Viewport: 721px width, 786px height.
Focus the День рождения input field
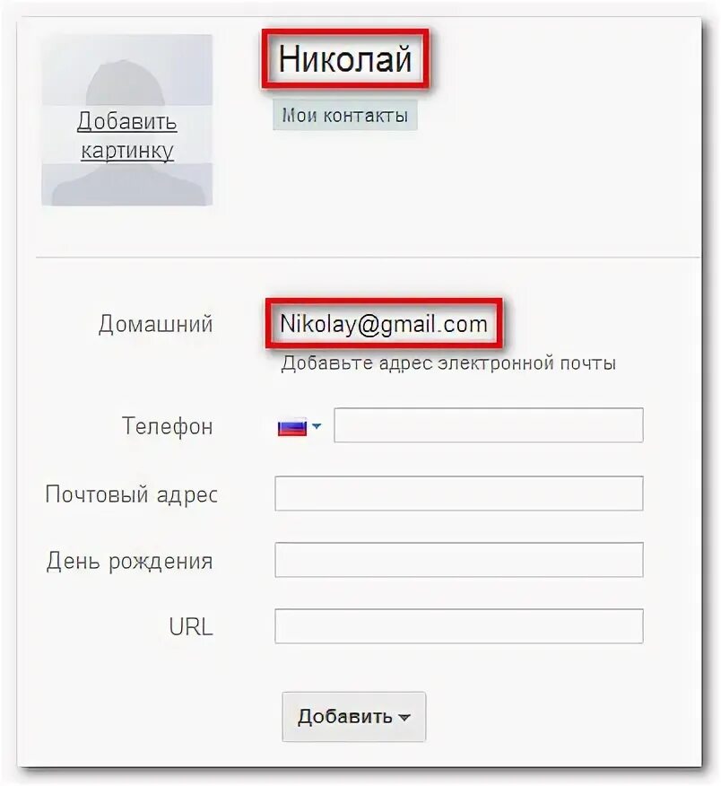[459, 559]
